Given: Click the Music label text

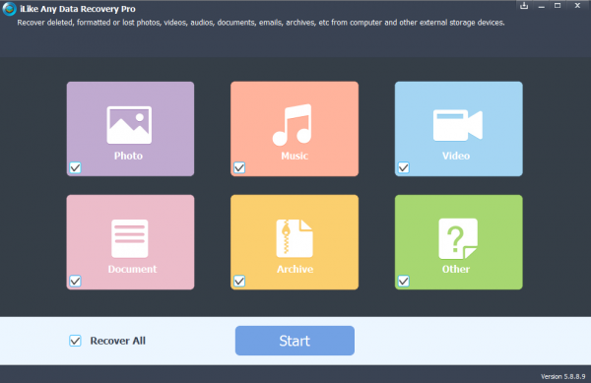Looking at the screenshot, I should coord(295,156).
